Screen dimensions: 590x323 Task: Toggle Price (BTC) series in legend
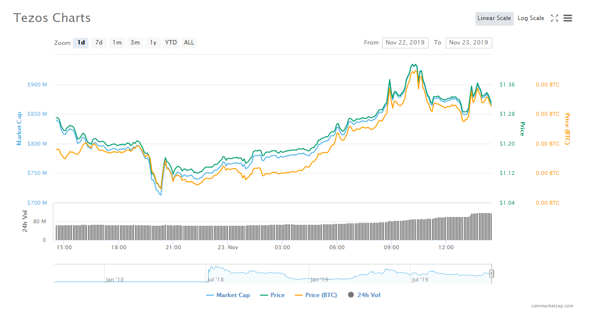[316, 295]
